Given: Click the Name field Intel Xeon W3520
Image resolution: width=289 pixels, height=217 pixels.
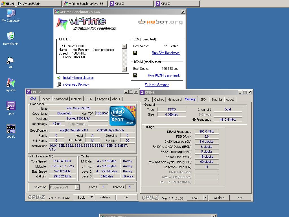Looking at the screenshot, I should [x=78, y=108].
